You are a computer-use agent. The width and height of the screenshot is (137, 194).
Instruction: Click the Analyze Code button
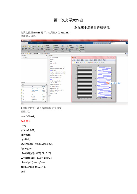[55, 46]
